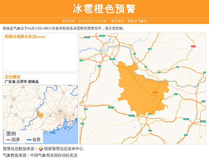Click the red G324 road shield
The image size is (209, 164).
pyautogui.click(x=193, y=46)
